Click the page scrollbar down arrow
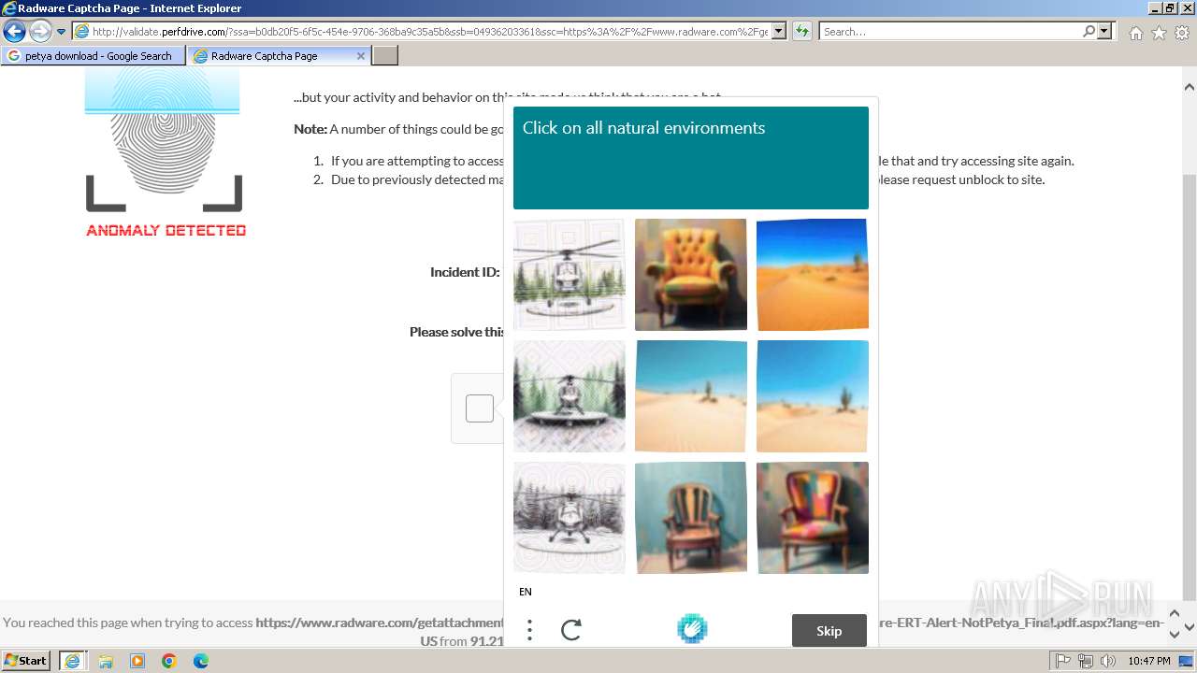 point(1190,628)
